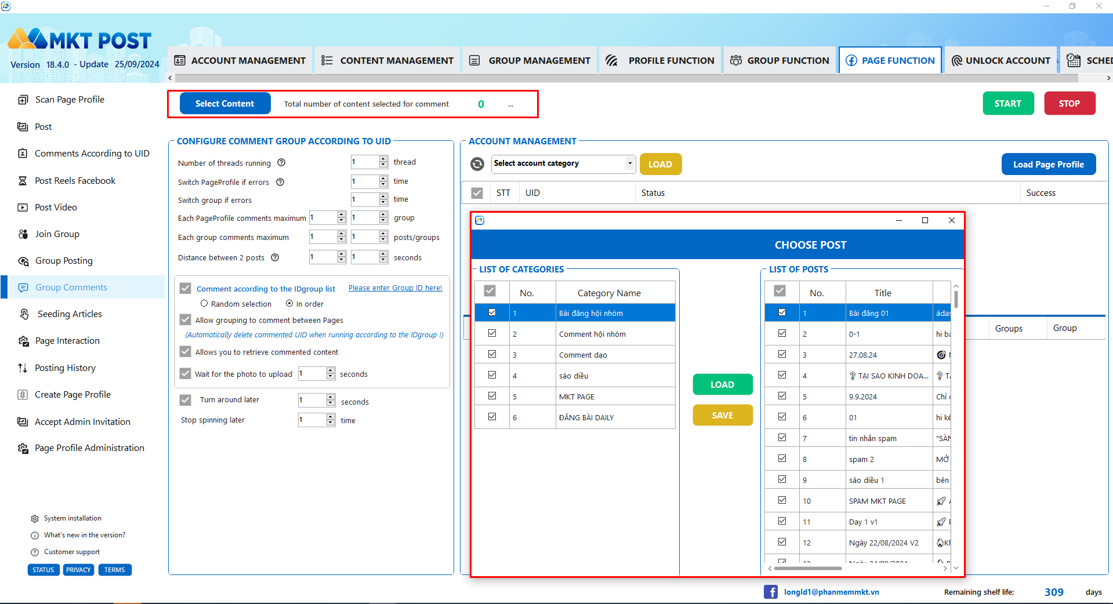This screenshot has height=604, width=1113.
Task: Click the Posting History sort icon
Action: 23,368
